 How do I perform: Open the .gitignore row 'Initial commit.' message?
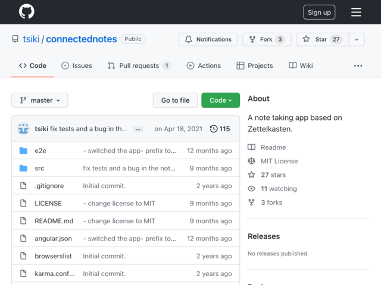[x=104, y=186]
